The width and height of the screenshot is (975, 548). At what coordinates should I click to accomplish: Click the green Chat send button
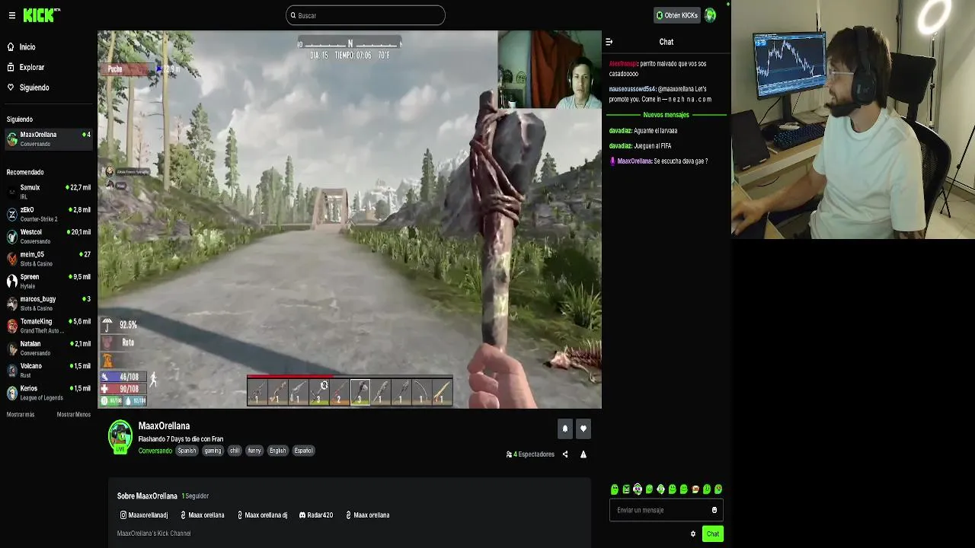tap(712, 534)
